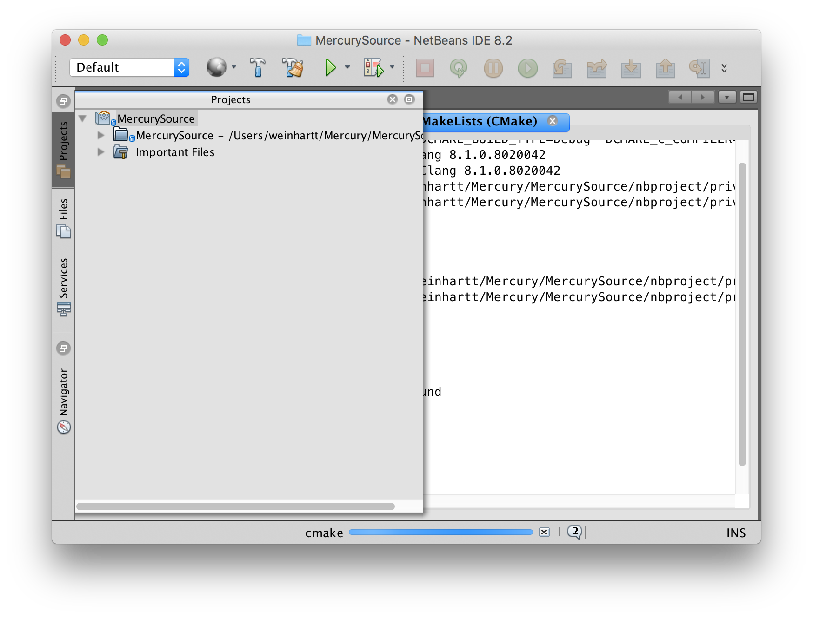813x618 pixels.
Task: Open the Services sidebar tab
Action: (64, 286)
